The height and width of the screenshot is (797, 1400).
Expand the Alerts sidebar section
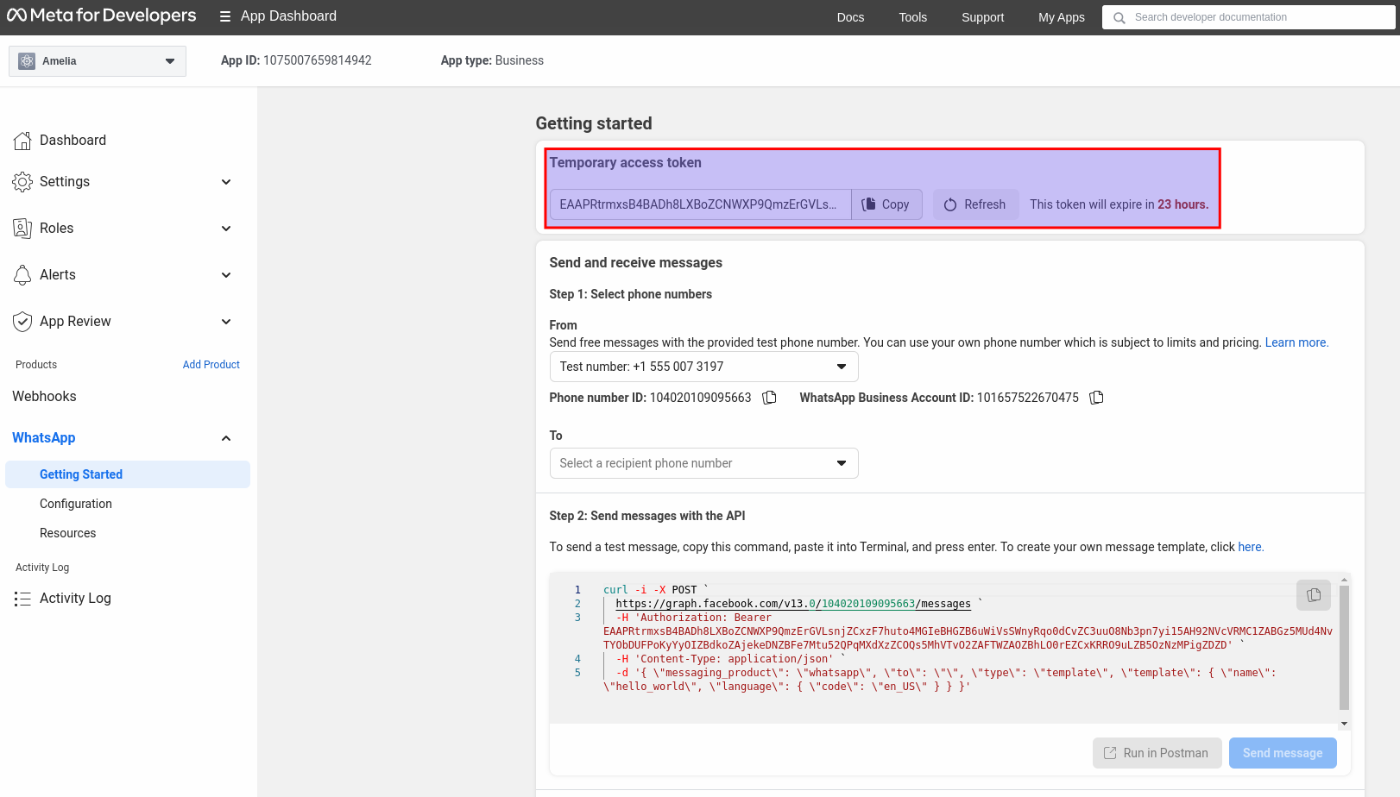[x=226, y=275]
